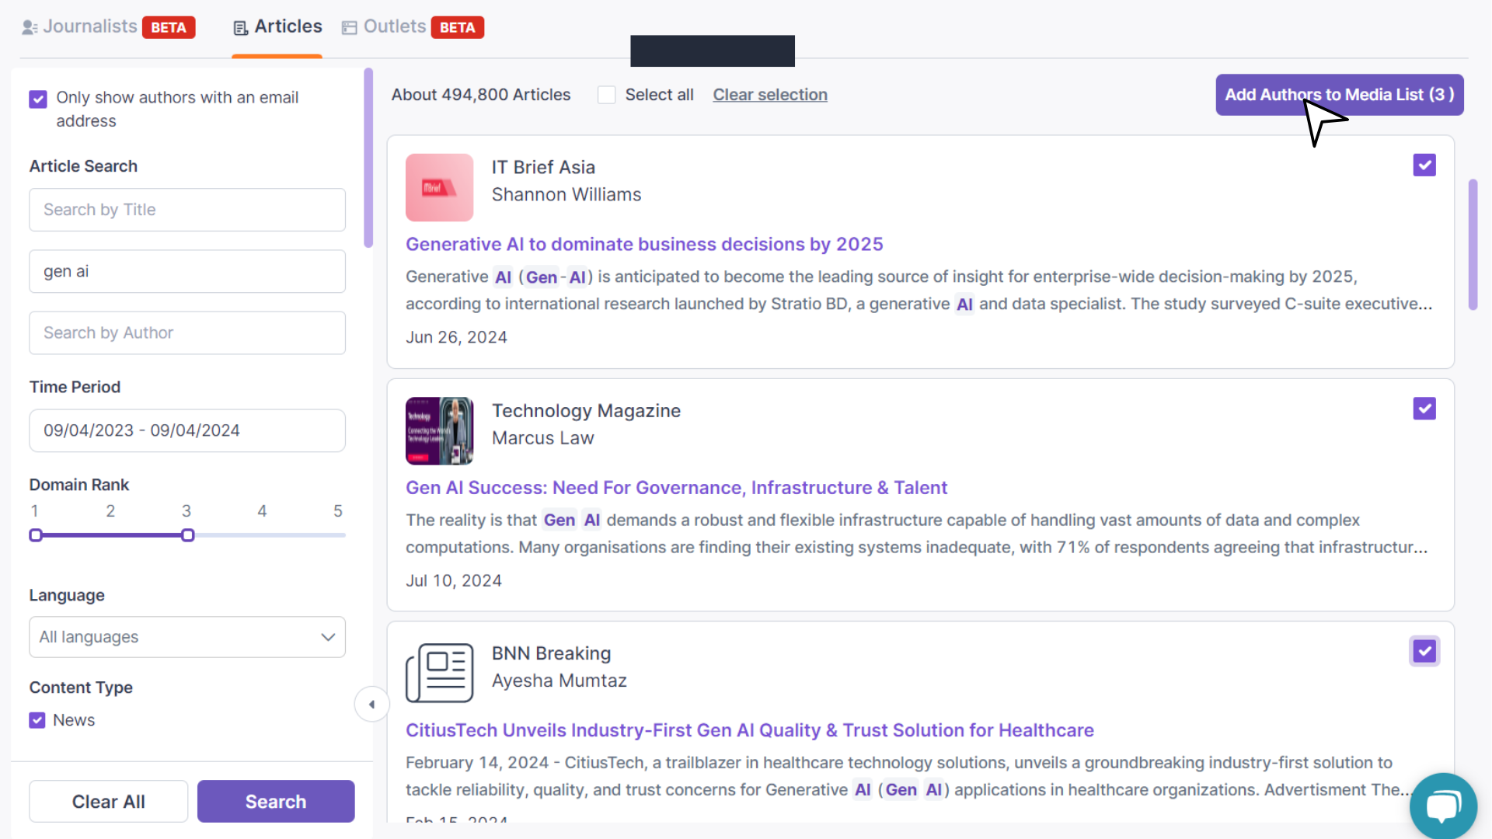Click the BNN Breaking newspaper icon
Viewport: 1492px width, 839px height.
coord(439,673)
